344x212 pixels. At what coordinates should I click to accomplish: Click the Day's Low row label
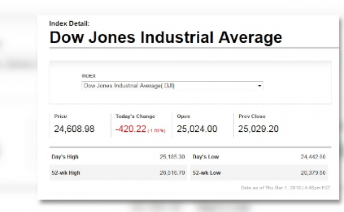pyautogui.click(x=205, y=157)
